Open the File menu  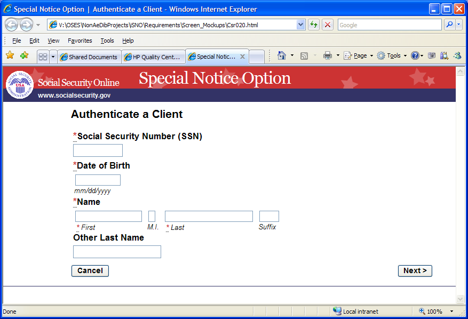pyautogui.click(x=17, y=41)
